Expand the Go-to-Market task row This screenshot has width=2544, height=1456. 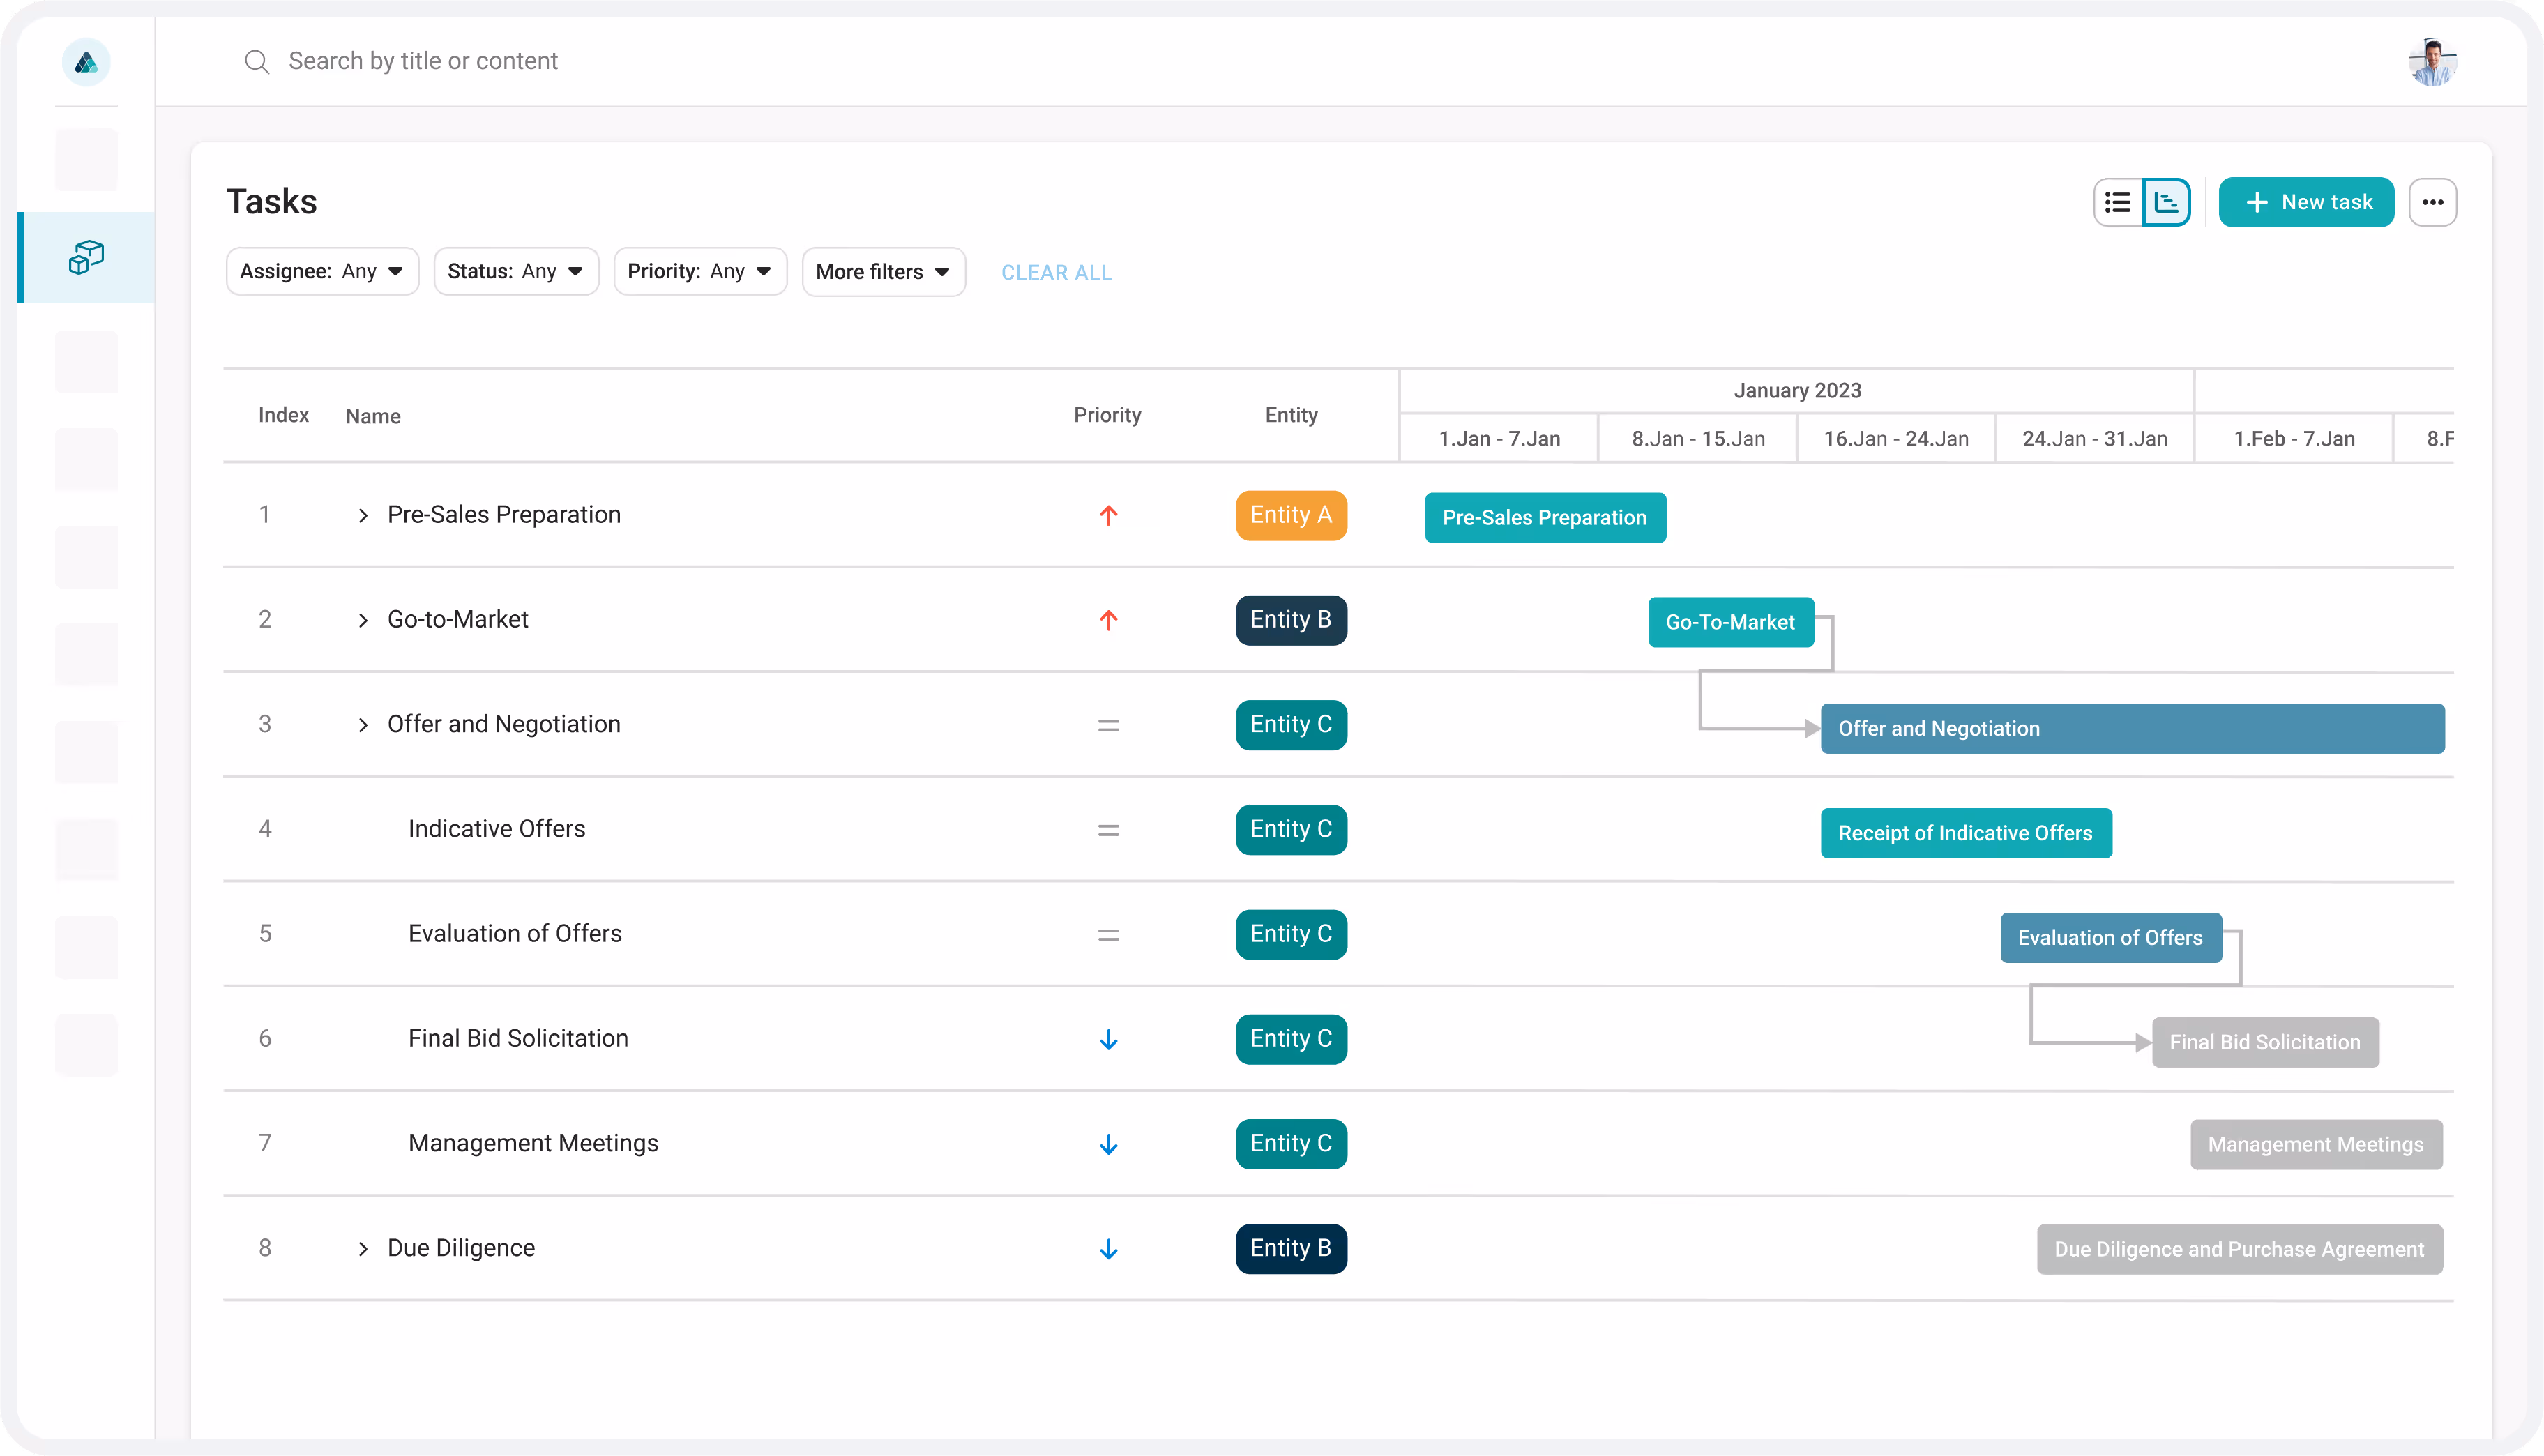coord(363,620)
